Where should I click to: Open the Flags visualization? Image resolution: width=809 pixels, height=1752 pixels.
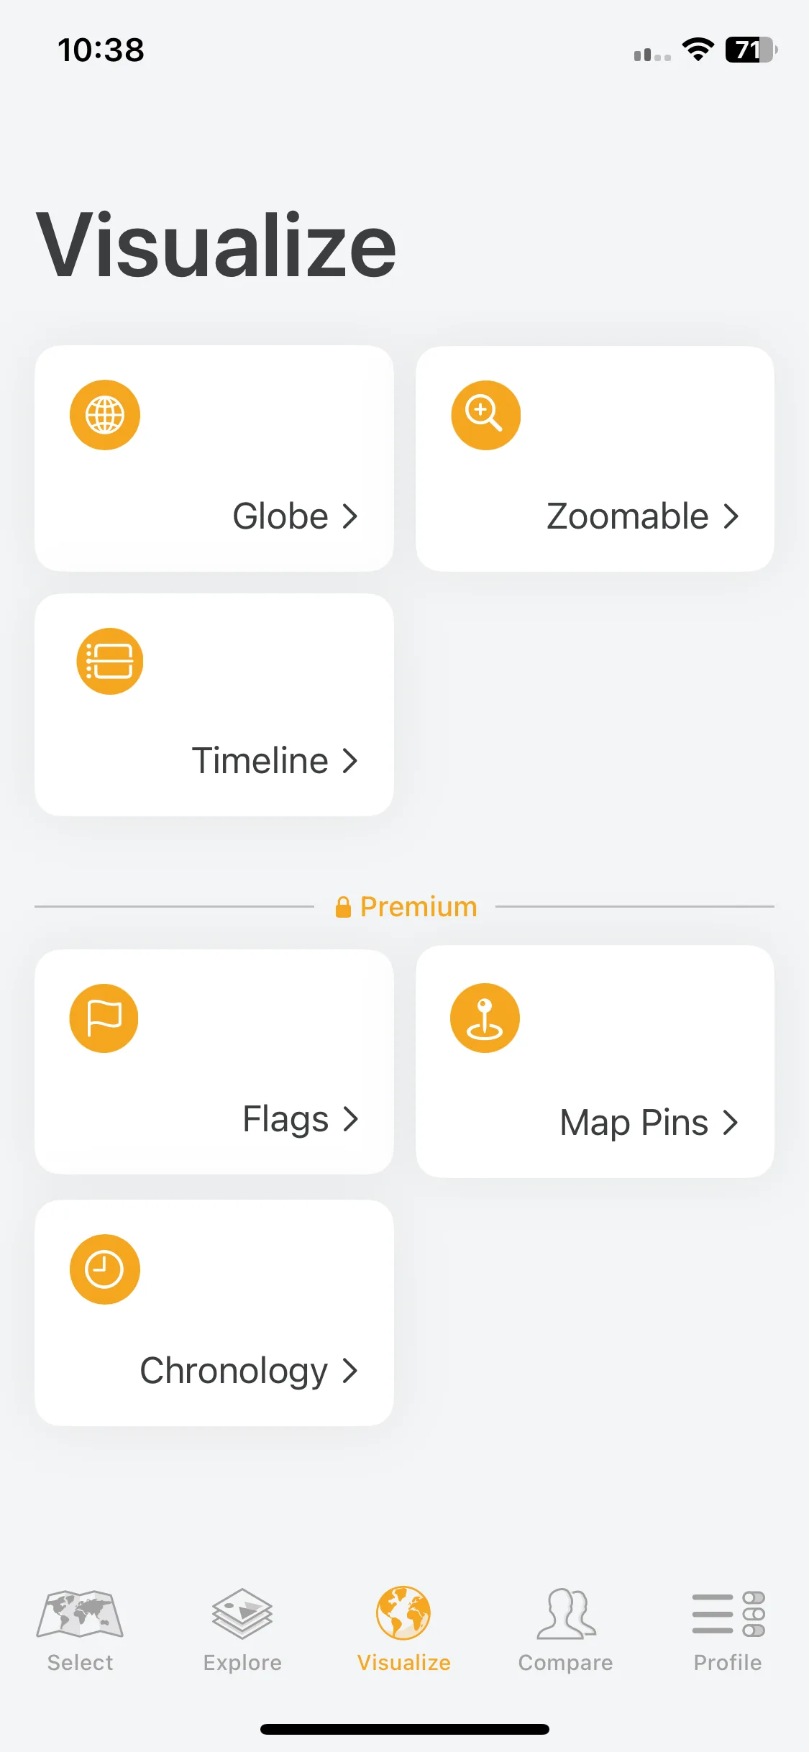214,1062
